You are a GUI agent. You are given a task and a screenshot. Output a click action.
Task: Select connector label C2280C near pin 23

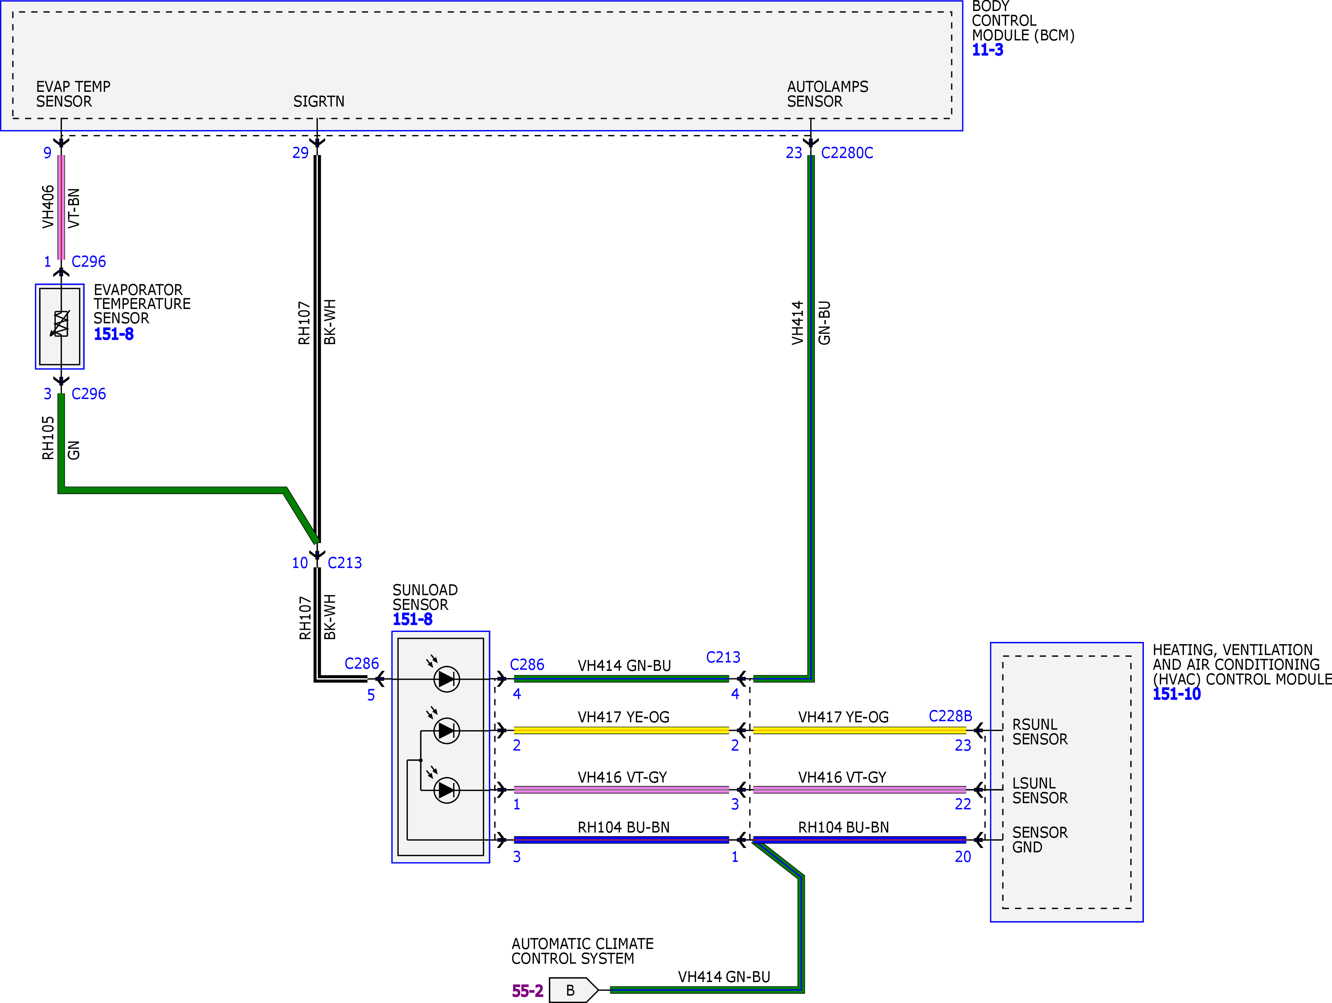[847, 153]
